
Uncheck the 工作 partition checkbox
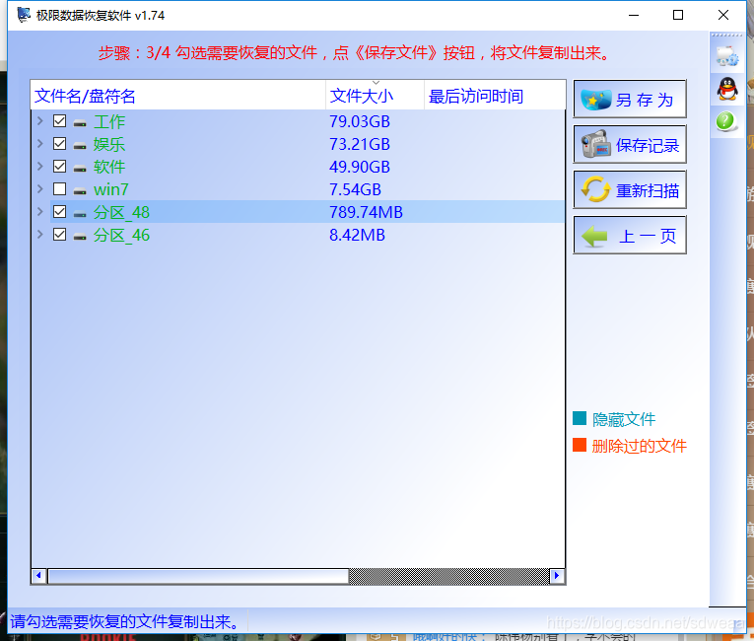point(59,120)
